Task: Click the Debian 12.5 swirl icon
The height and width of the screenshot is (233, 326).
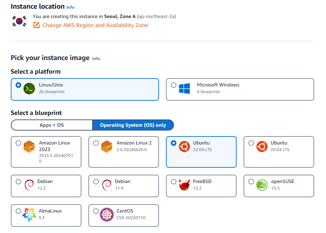Action: (x=29, y=185)
